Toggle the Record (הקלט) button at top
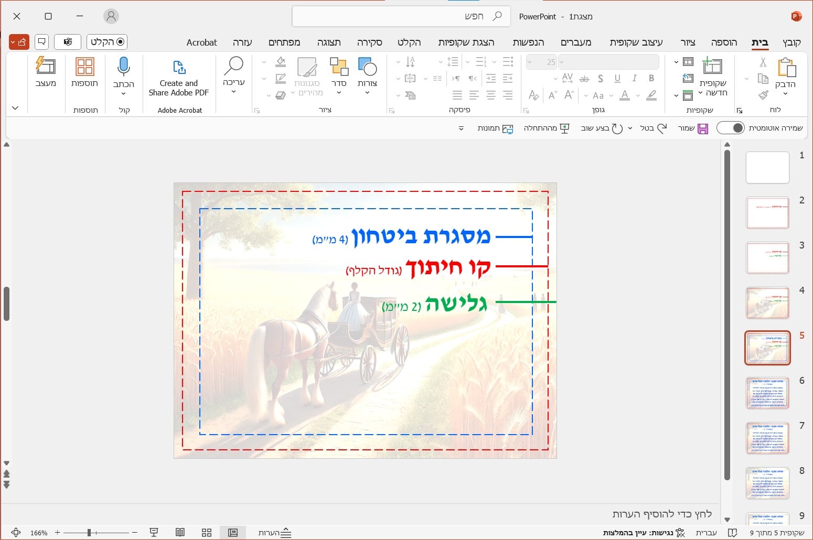Screen dimensions: 813x540 pyautogui.click(x=107, y=42)
